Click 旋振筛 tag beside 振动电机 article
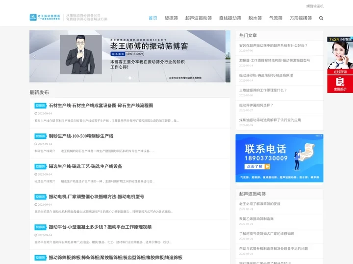Screen dimensions: 353x264 pyautogui.click(x=40, y=197)
